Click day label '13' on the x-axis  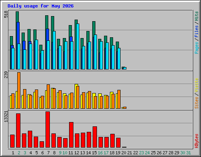pyautogui.click(x=82, y=153)
